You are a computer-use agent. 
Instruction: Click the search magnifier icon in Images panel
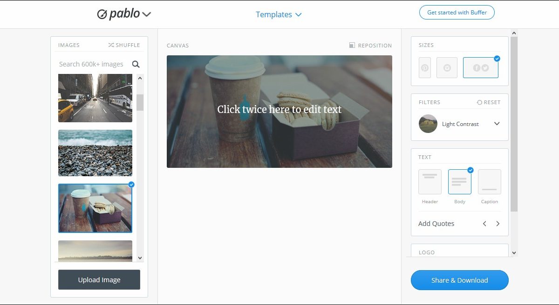[136, 64]
